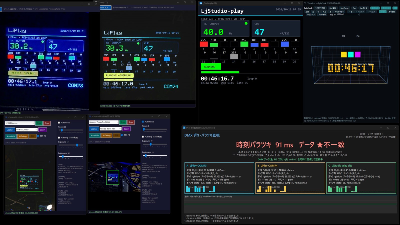This screenshot has width=400, height=225.
Task: Open the 'Anker PowerConf C200' camera dropdown
Action: 103,122
